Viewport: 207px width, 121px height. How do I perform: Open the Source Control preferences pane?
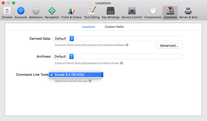(132, 13)
